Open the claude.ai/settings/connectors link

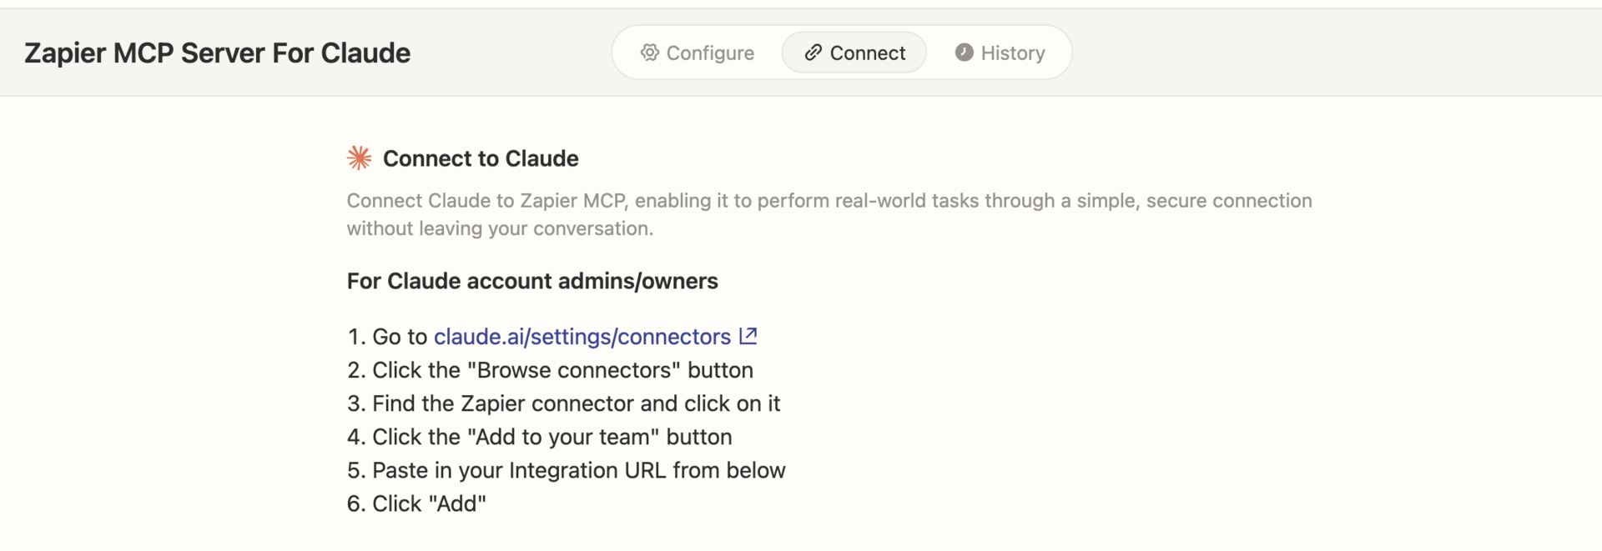point(582,337)
